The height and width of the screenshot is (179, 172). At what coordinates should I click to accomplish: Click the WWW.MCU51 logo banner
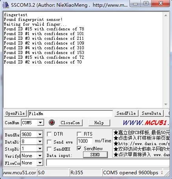[146, 123]
